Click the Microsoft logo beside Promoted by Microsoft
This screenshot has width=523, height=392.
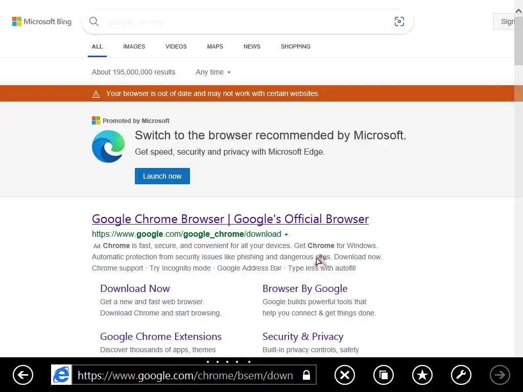(96, 120)
